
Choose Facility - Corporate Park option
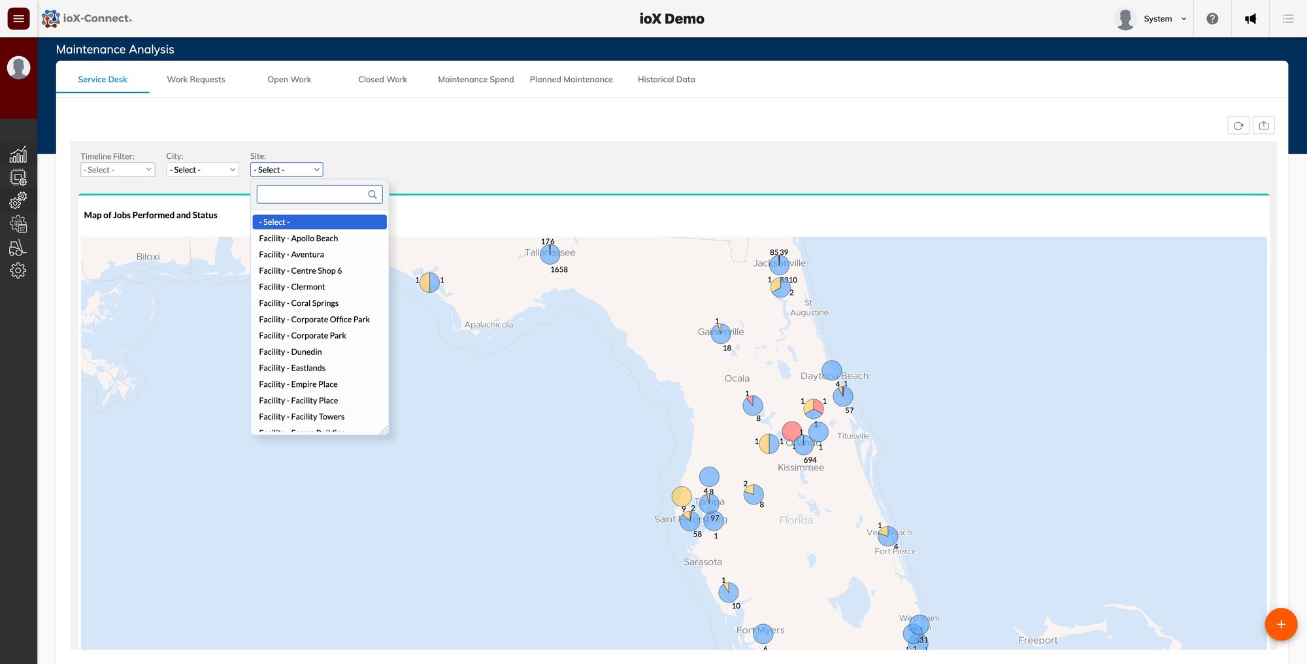[320, 335]
